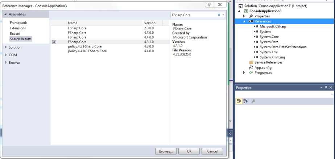The height and width of the screenshot is (159, 335).
Task: Open the search box dropdown arrow
Action: 223,15
